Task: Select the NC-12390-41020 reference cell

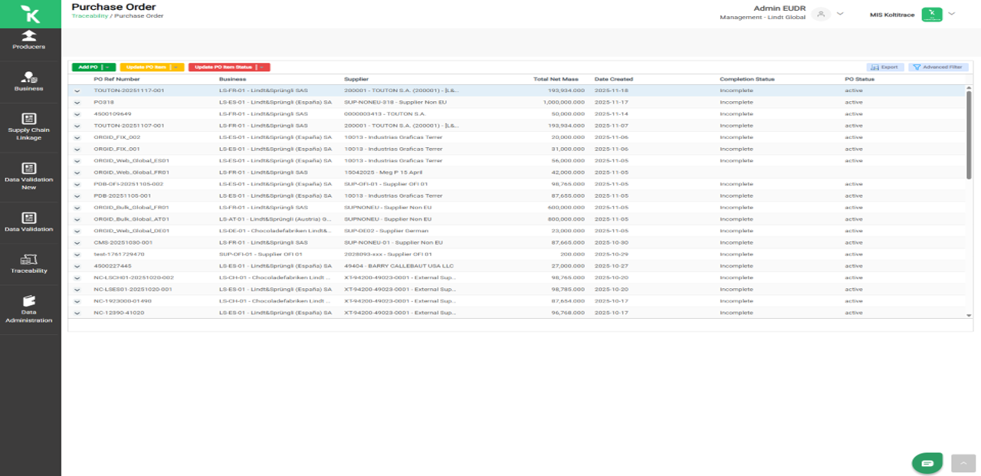Action: point(119,313)
